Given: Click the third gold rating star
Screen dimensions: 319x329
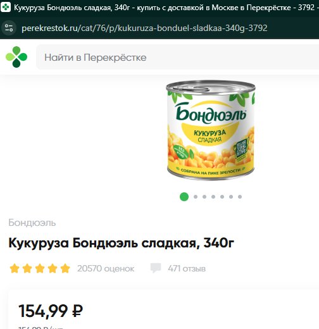Looking at the screenshot, I should (x=40, y=268).
